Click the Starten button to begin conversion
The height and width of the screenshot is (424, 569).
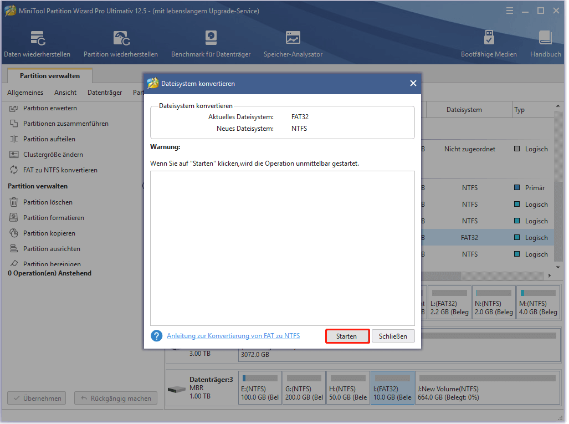pyautogui.click(x=347, y=336)
